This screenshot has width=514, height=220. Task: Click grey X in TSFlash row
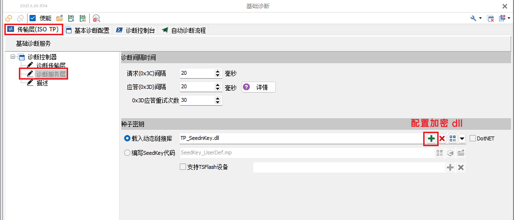click(x=460, y=167)
